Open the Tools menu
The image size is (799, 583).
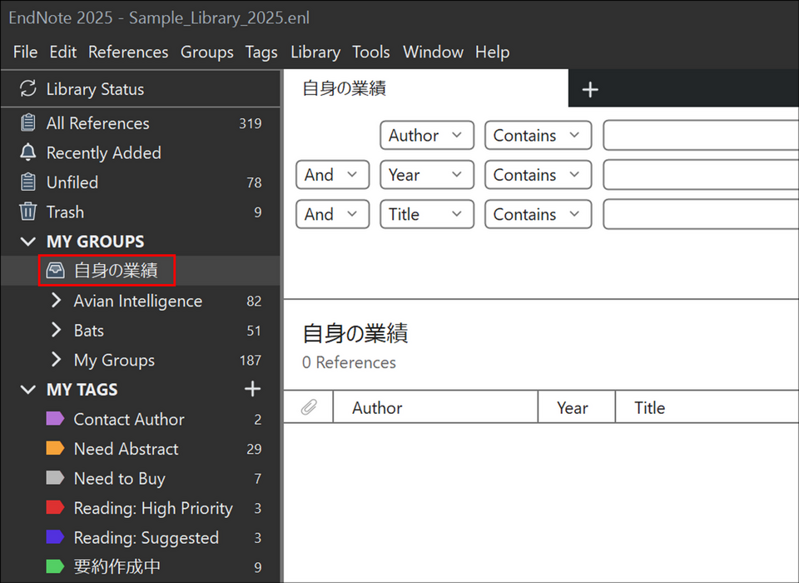click(x=371, y=52)
